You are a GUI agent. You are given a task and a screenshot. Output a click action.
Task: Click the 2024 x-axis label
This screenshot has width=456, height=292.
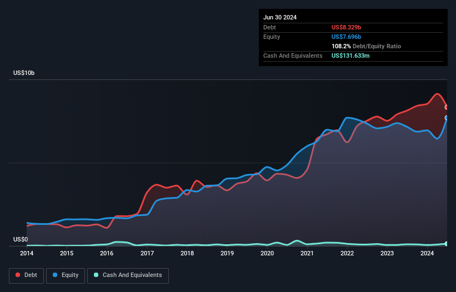tap(427, 253)
